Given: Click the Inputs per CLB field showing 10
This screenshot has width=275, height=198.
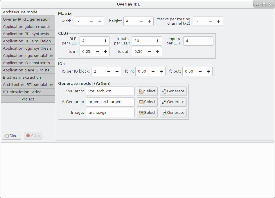Looking at the screenshot, I should click(x=139, y=41).
